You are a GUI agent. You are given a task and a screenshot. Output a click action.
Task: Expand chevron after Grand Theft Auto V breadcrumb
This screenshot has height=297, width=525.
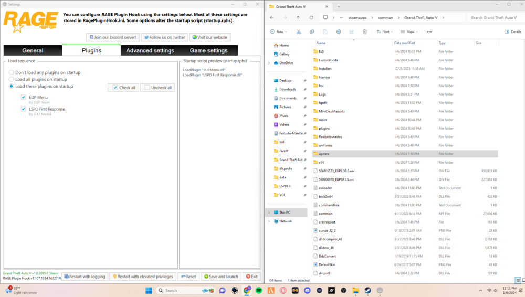443,17
